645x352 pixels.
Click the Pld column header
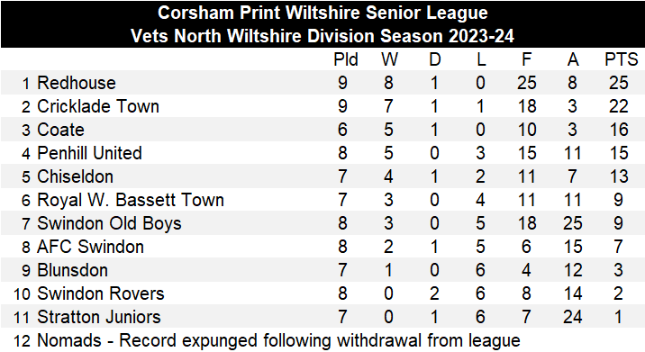pos(346,59)
